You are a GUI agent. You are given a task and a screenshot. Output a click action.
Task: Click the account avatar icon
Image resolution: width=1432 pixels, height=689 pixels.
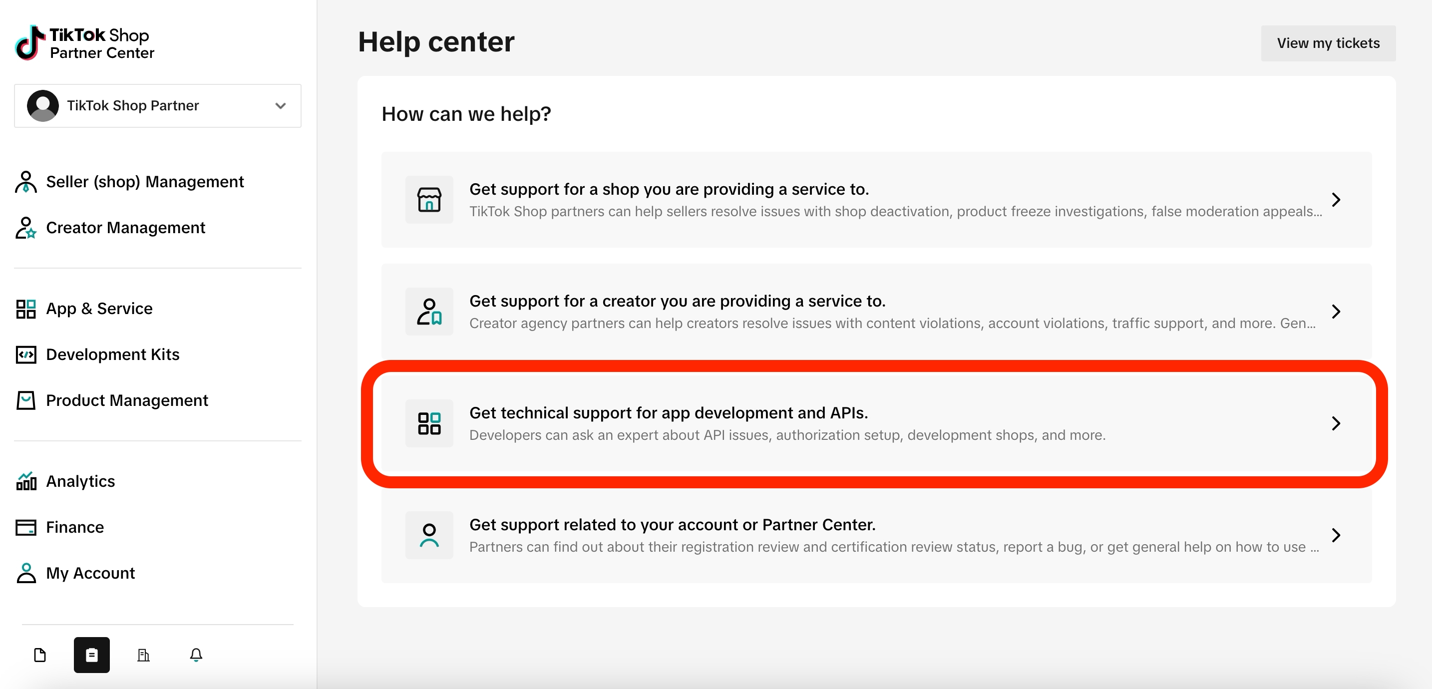(43, 106)
